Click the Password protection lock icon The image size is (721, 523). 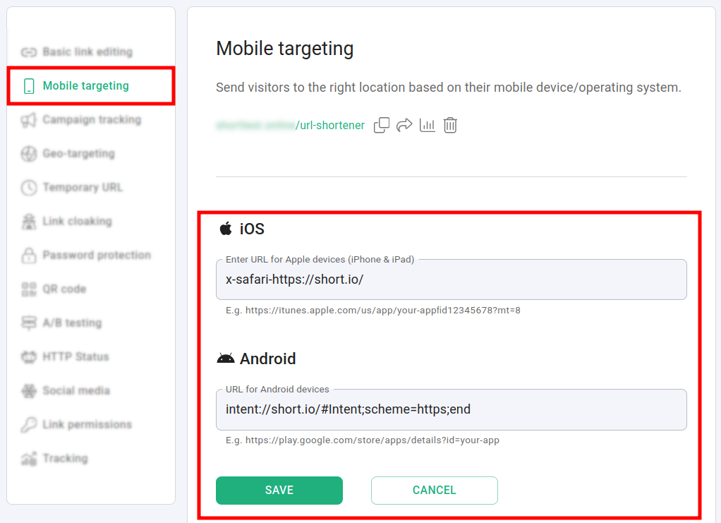(x=29, y=256)
